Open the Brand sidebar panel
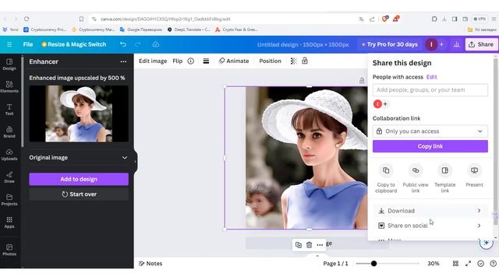This screenshot has width=499, height=280. click(9, 131)
